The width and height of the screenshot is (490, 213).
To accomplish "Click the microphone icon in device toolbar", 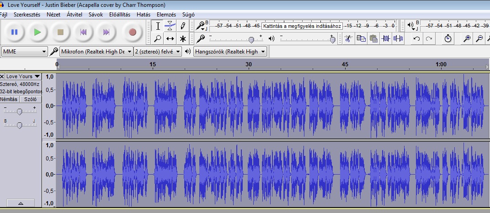I will (x=54, y=52).
